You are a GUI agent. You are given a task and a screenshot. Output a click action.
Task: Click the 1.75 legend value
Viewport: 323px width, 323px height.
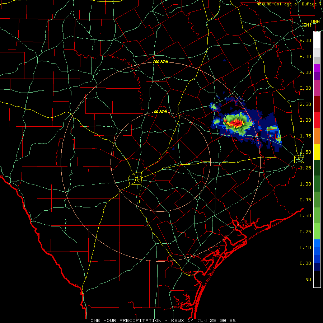pos(305,136)
